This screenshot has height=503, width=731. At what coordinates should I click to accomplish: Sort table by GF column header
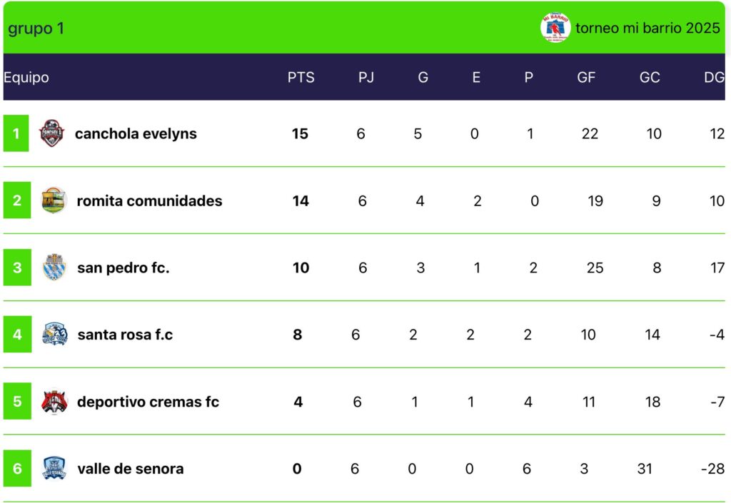[x=586, y=77]
